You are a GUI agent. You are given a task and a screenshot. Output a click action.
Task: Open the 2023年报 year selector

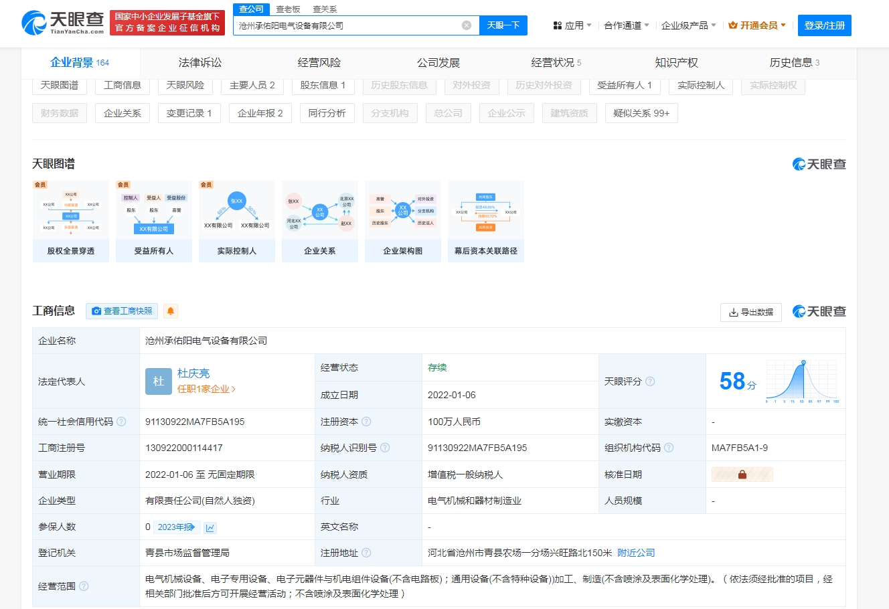pyautogui.click(x=177, y=527)
